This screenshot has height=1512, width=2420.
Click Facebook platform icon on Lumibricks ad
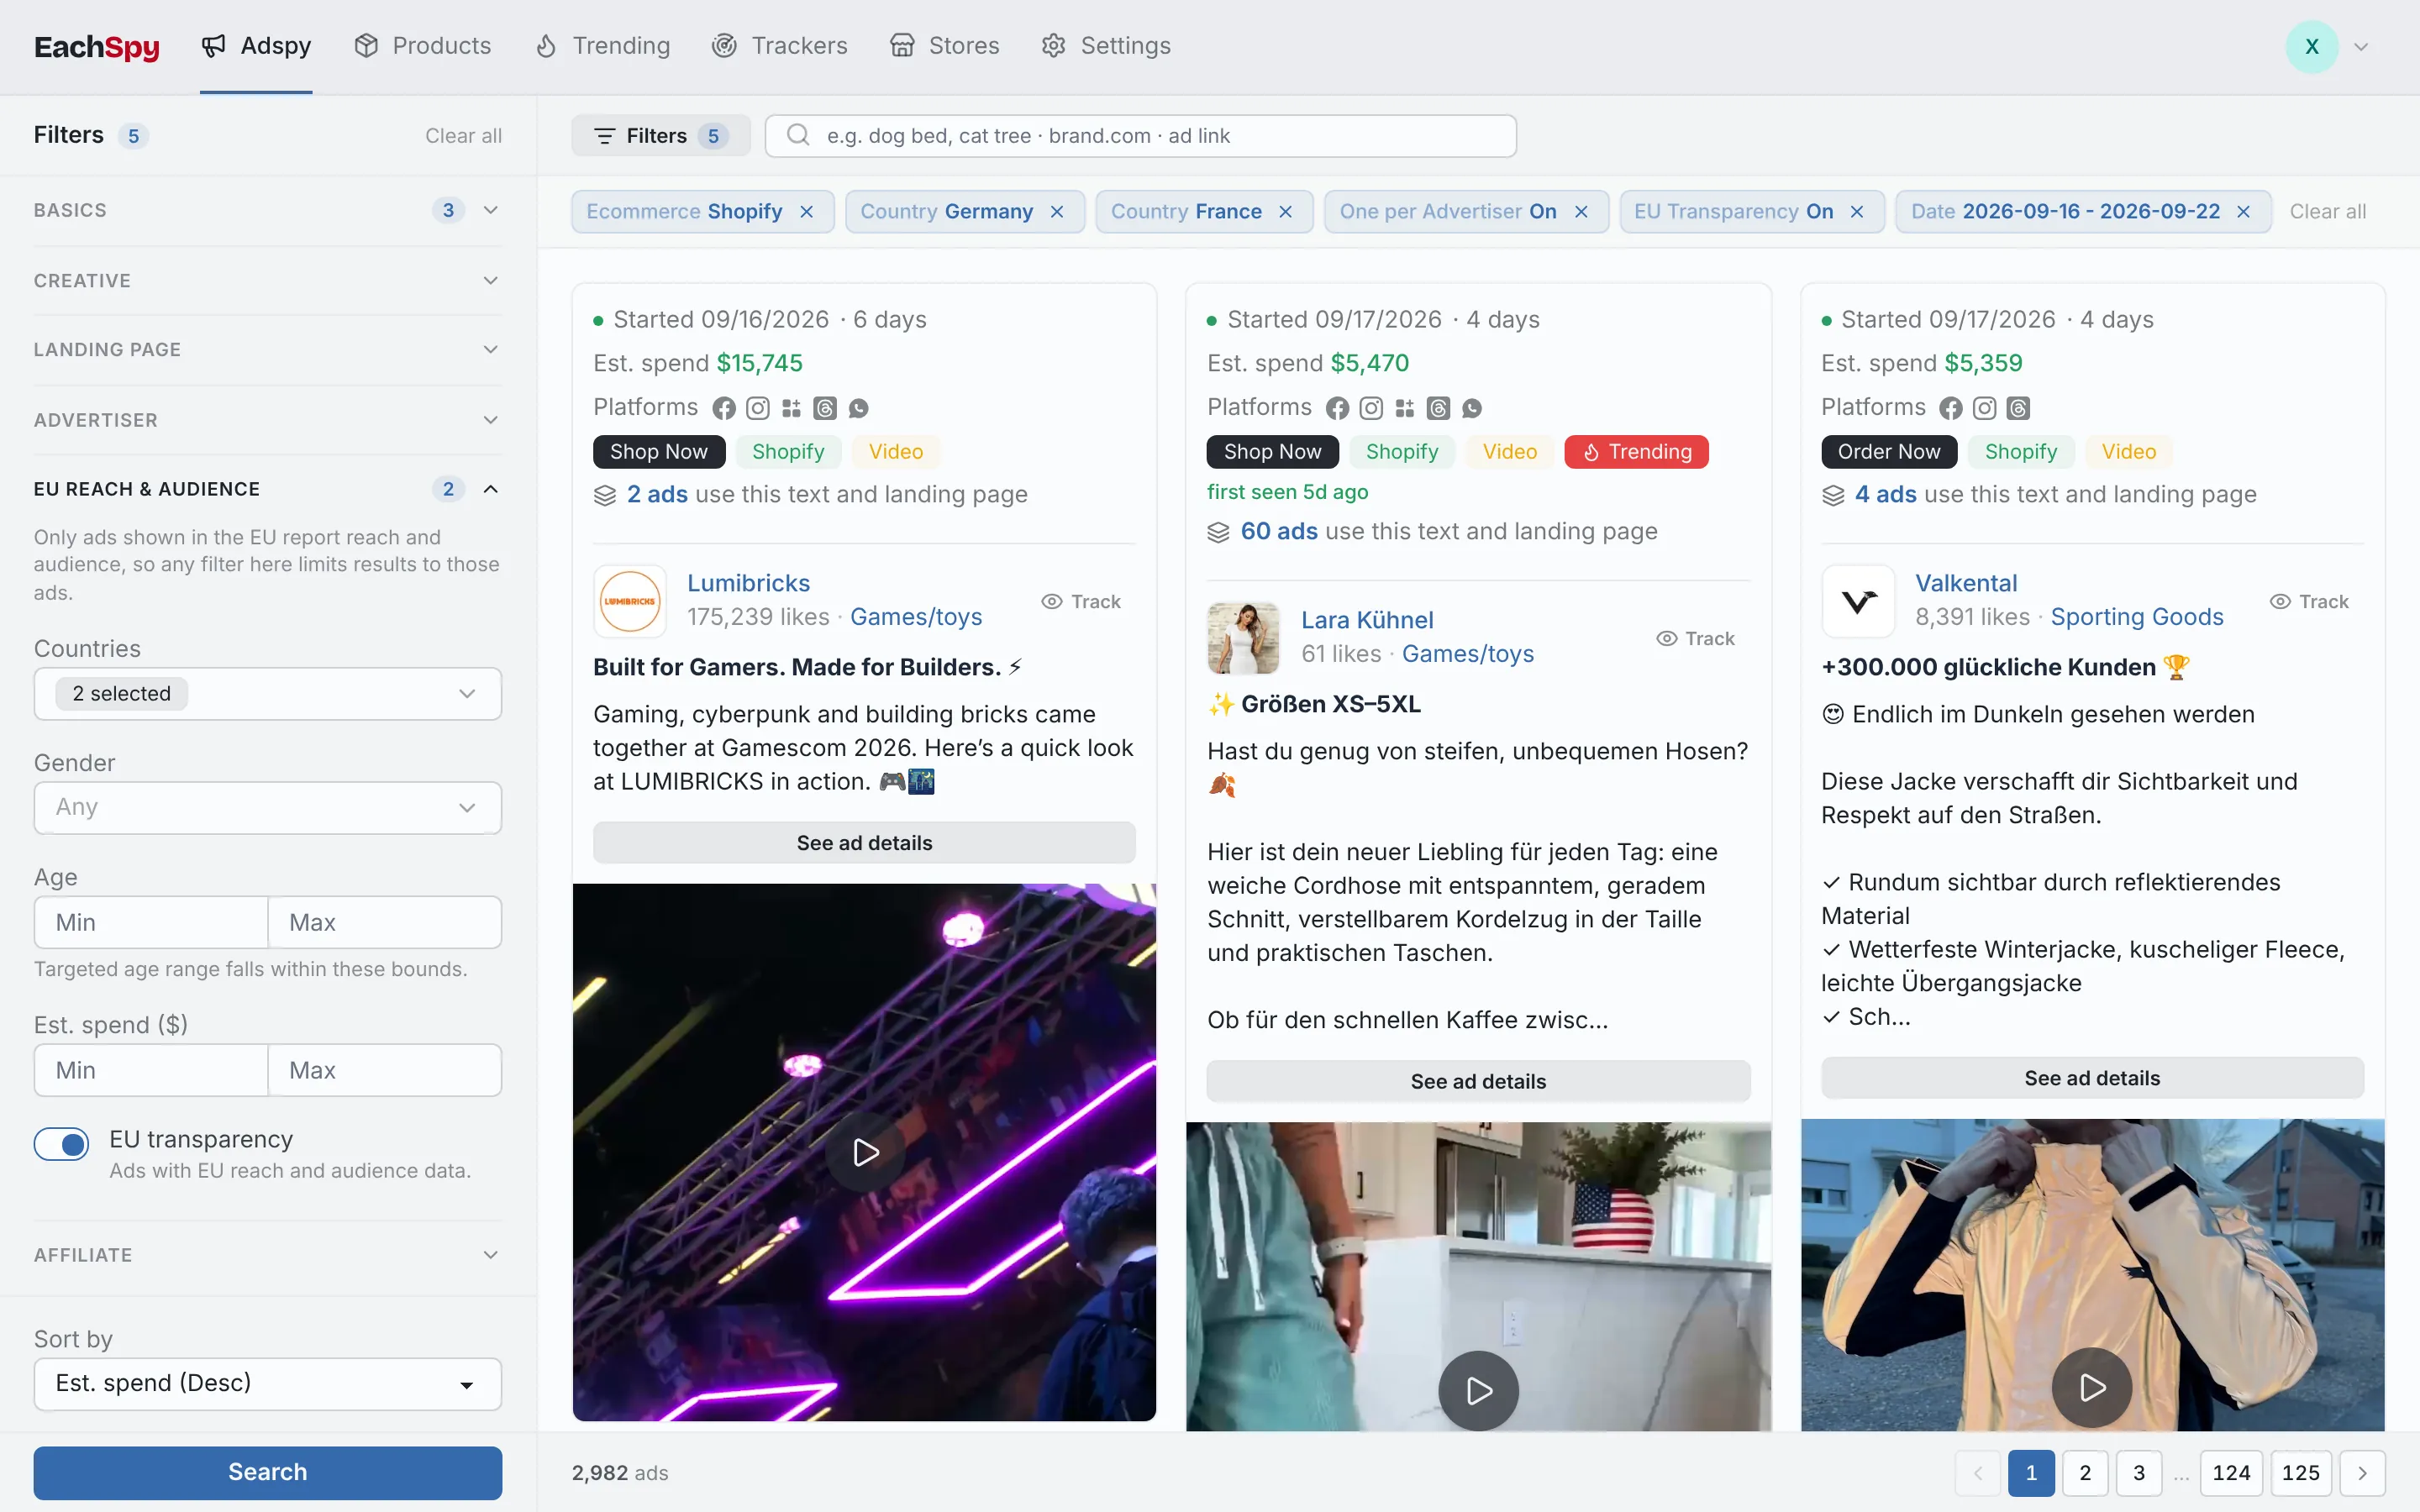724,408
